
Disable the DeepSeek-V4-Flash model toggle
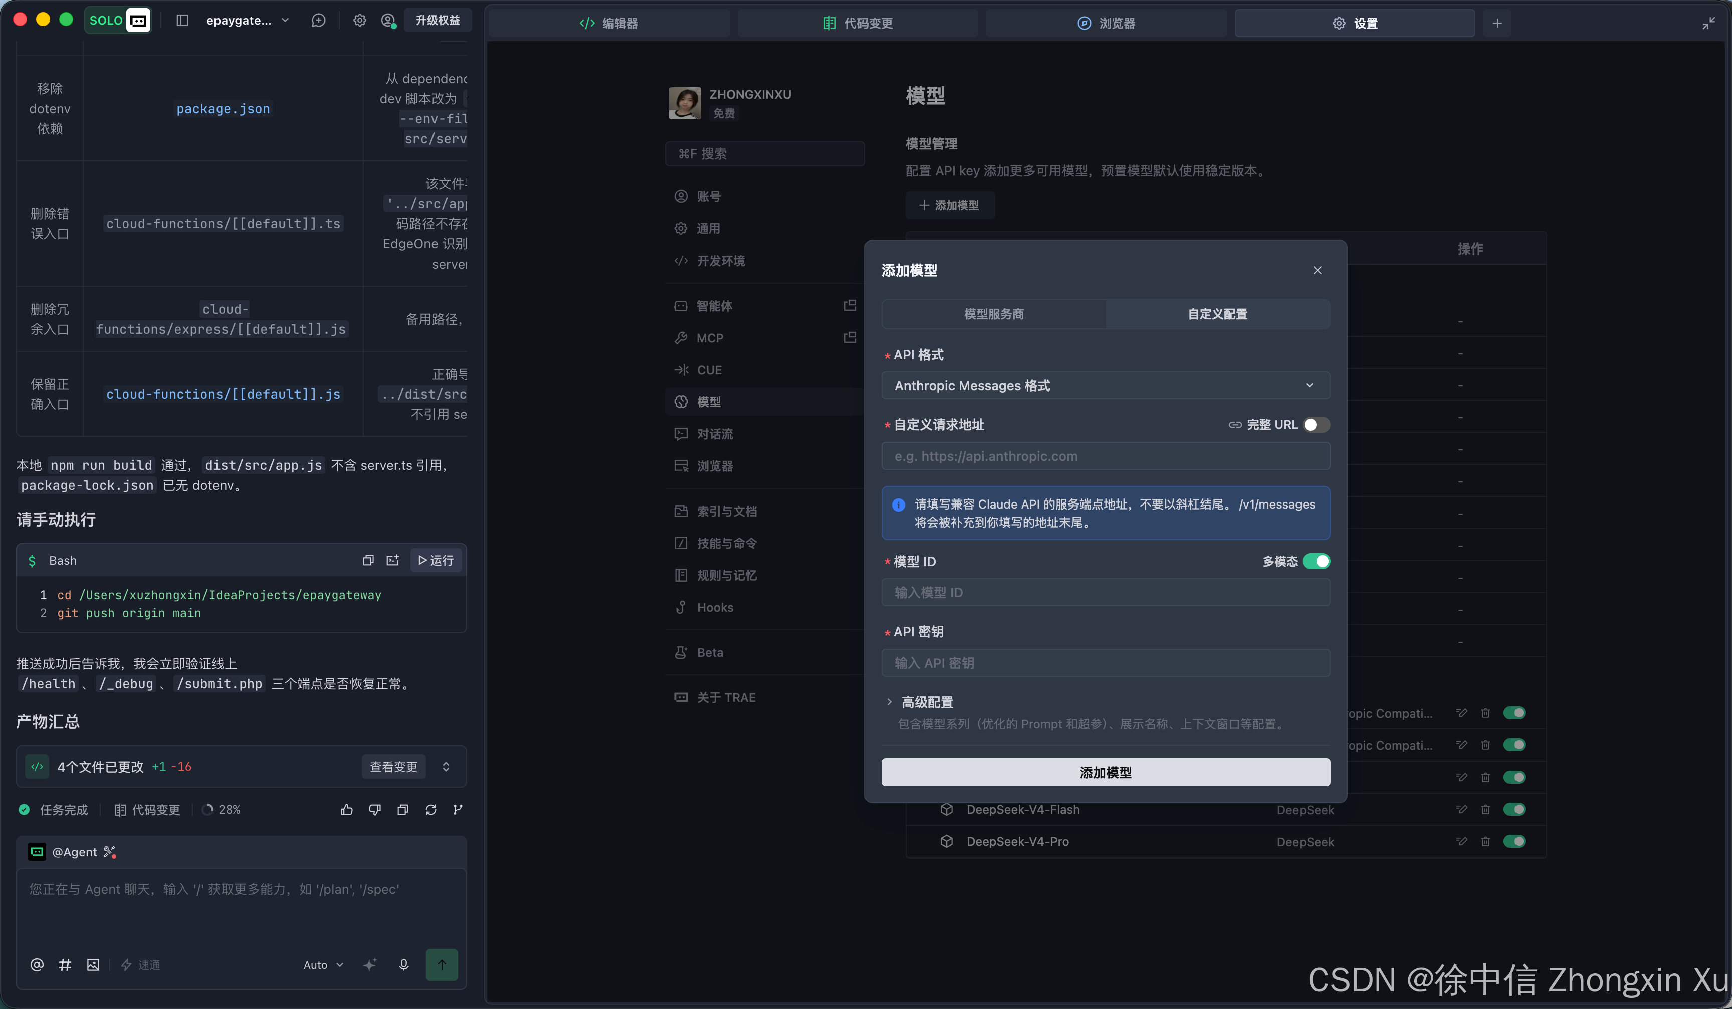[1514, 809]
